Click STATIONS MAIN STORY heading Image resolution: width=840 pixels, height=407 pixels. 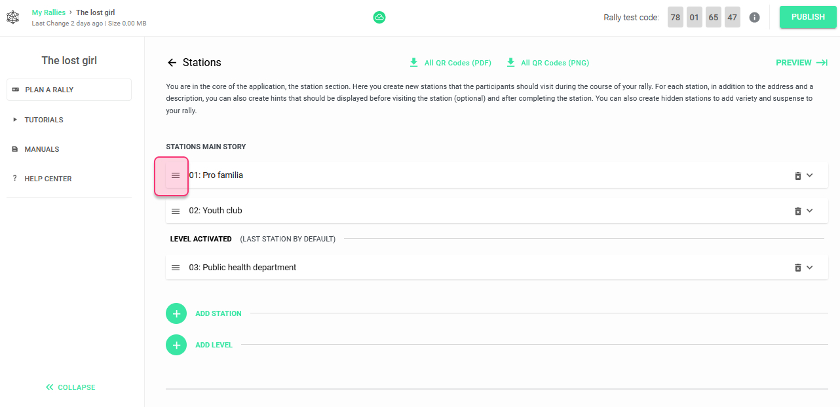[x=206, y=147]
